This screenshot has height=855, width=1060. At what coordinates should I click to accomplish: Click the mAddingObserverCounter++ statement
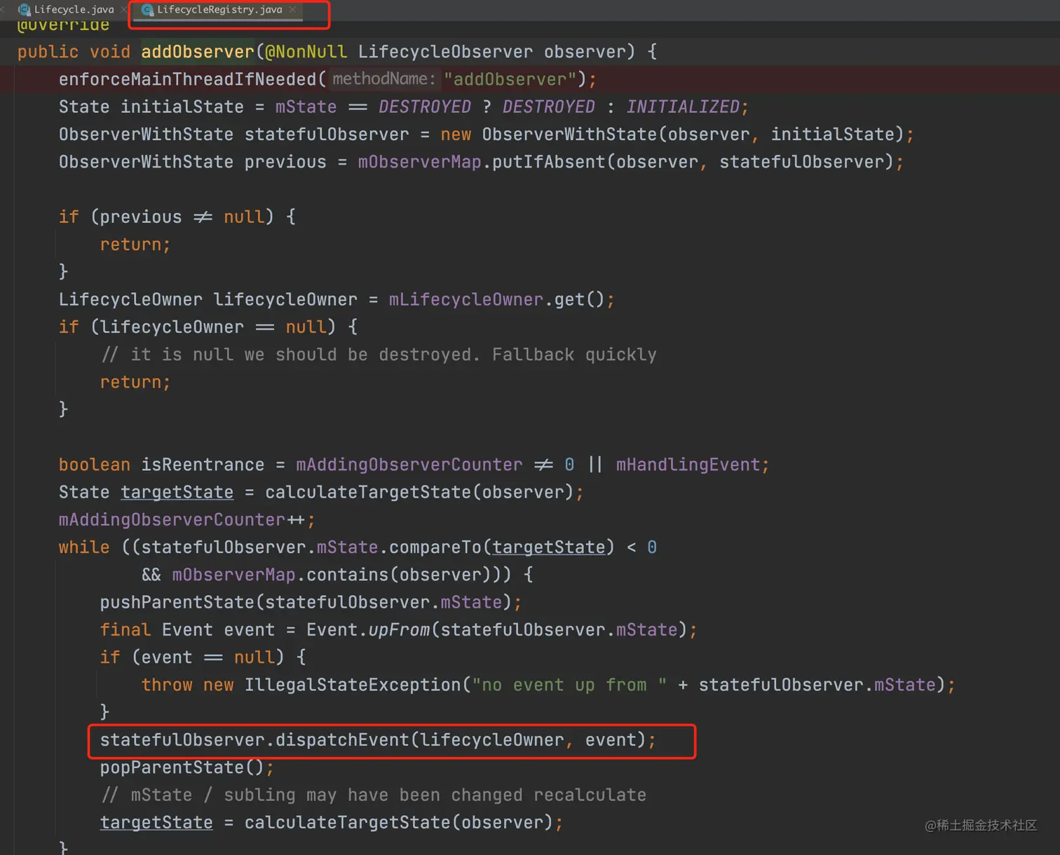(187, 519)
